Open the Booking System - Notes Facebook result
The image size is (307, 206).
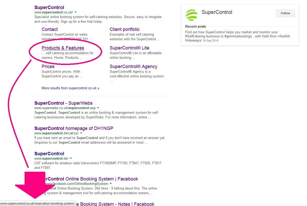[116, 204]
